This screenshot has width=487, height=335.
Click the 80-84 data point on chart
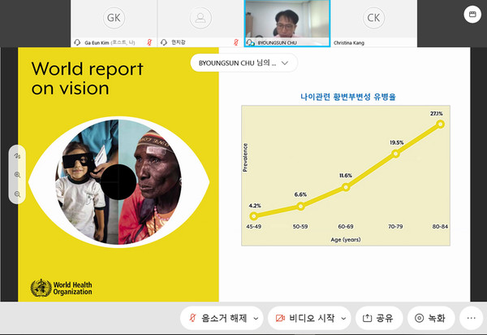click(441, 124)
